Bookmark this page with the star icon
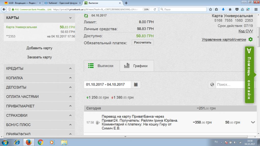 (x=210, y=9)
